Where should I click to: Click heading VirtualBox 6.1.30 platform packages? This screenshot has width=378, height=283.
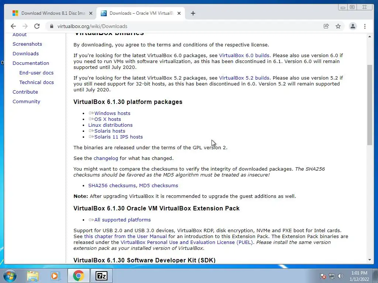(128, 102)
